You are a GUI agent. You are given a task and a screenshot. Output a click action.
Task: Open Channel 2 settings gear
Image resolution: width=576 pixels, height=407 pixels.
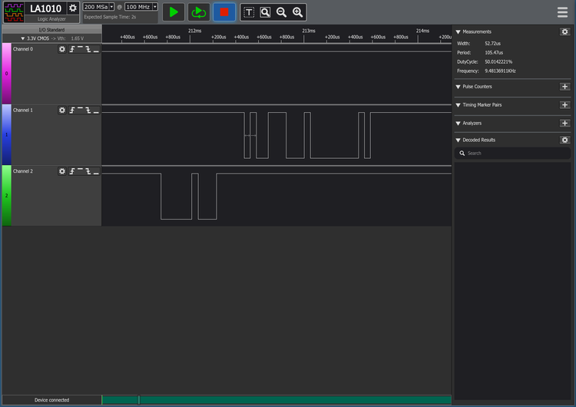click(x=62, y=171)
